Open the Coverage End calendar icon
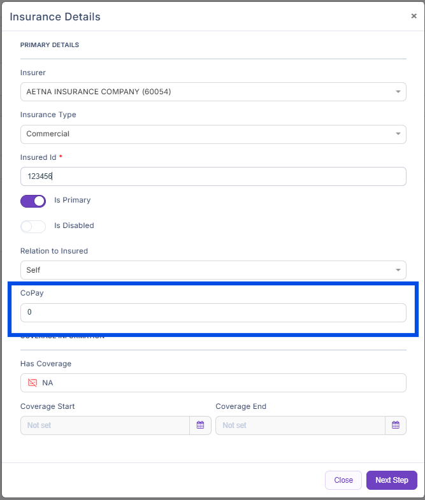This screenshot has width=425, height=500. click(396, 425)
